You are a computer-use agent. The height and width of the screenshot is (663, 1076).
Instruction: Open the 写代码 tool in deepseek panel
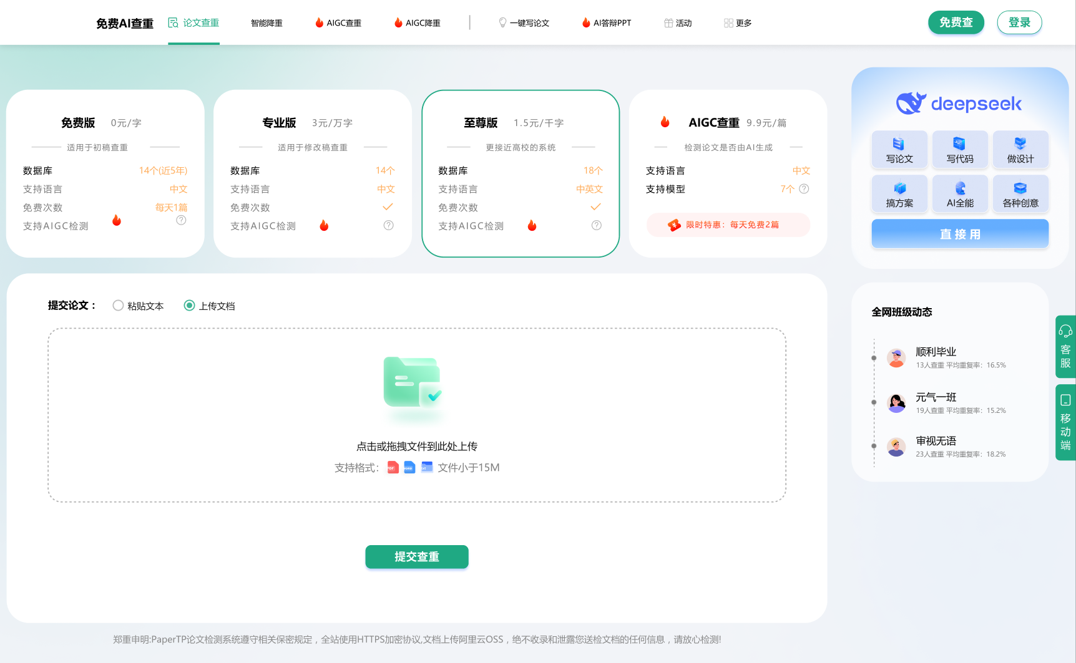point(959,150)
